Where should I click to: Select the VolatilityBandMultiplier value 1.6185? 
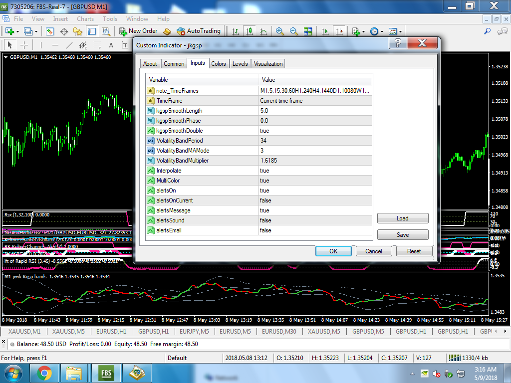pyautogui.click(x=315, y=161)
